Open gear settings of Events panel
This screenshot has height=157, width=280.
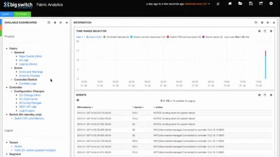point(271,95)
